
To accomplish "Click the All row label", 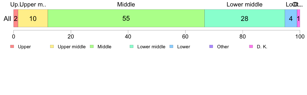I will 7,19.
